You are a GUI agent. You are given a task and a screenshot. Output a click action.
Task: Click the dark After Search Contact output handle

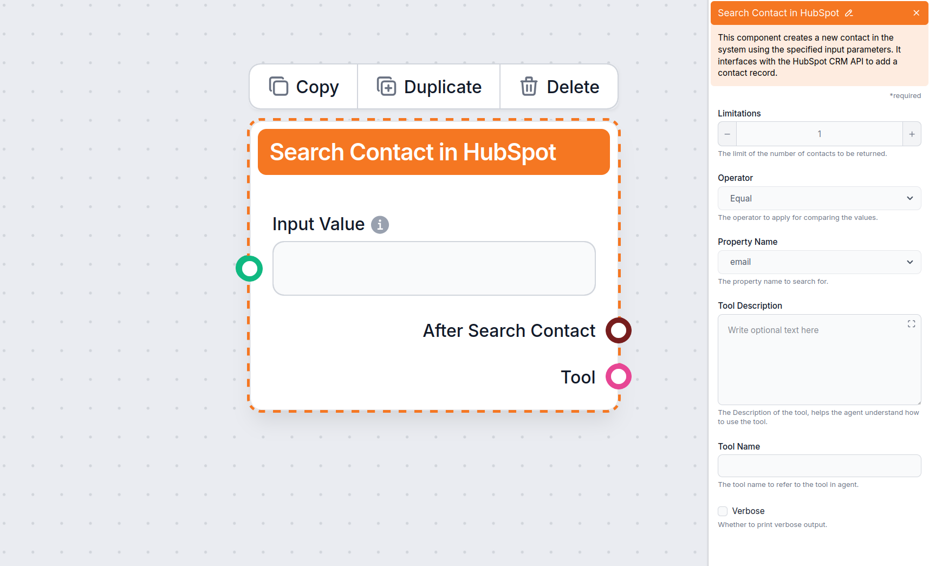(x=618, y=330)
